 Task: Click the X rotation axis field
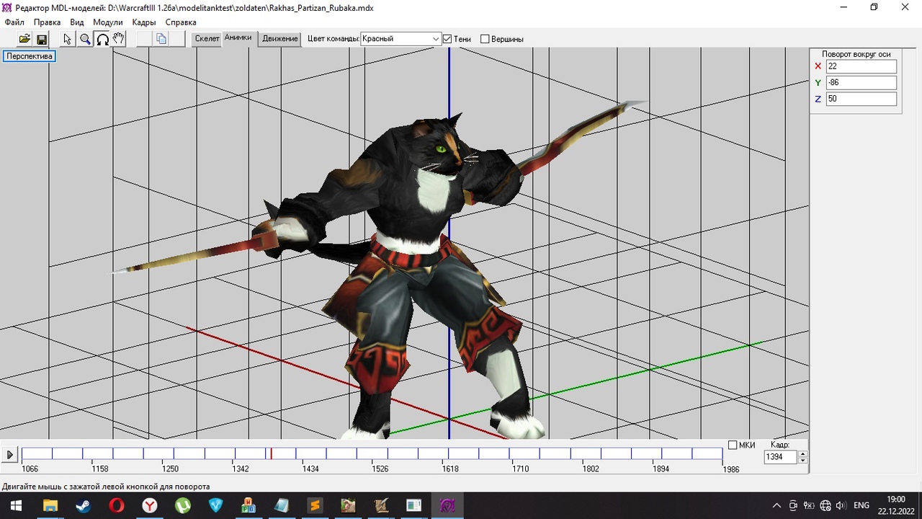click(x=861, y=66)
